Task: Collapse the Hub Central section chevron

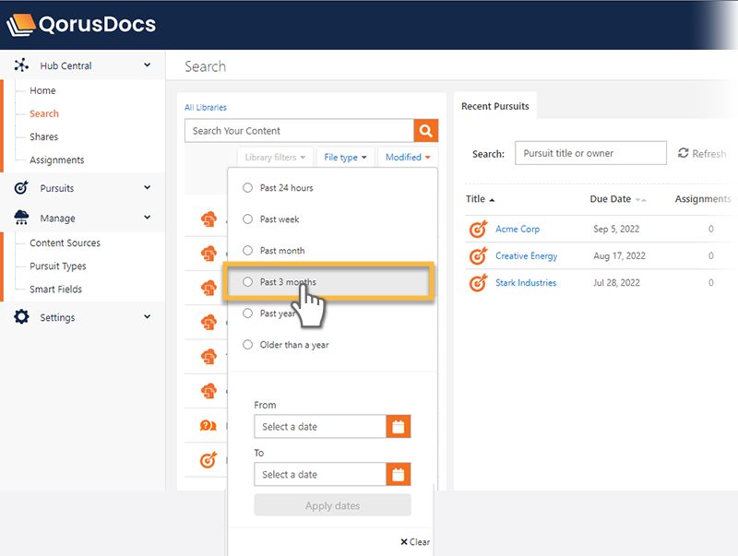Action: [x=148, y=65]
